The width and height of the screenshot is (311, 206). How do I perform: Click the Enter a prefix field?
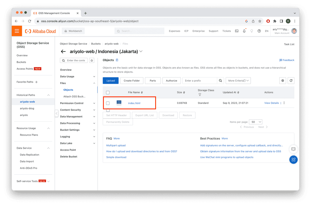click(200, 80)
